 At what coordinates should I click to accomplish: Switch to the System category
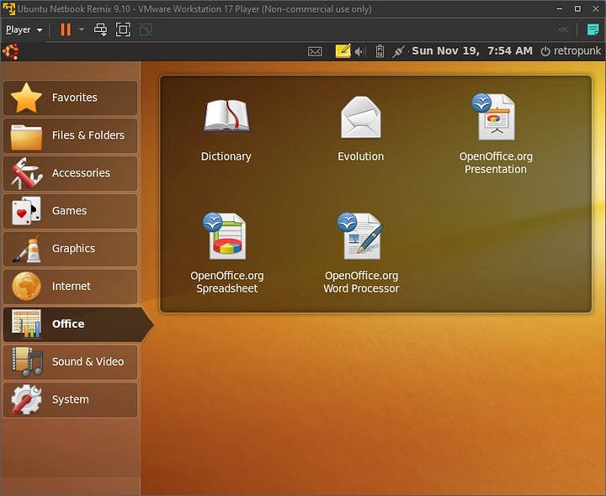click(x=71, y=400)
